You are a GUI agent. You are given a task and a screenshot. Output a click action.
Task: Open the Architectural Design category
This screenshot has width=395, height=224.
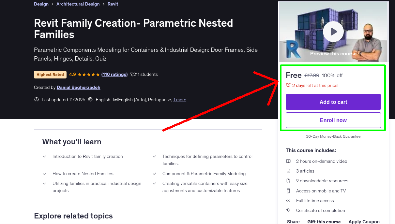click(78, 4)
